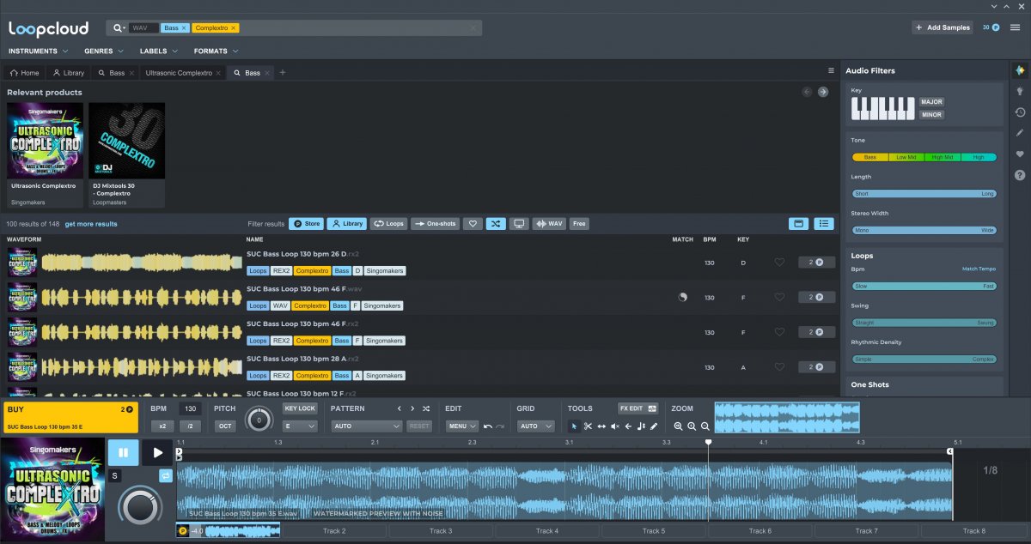Open the help question mark icon
1031x544 pixels.
coord(1020,175)
